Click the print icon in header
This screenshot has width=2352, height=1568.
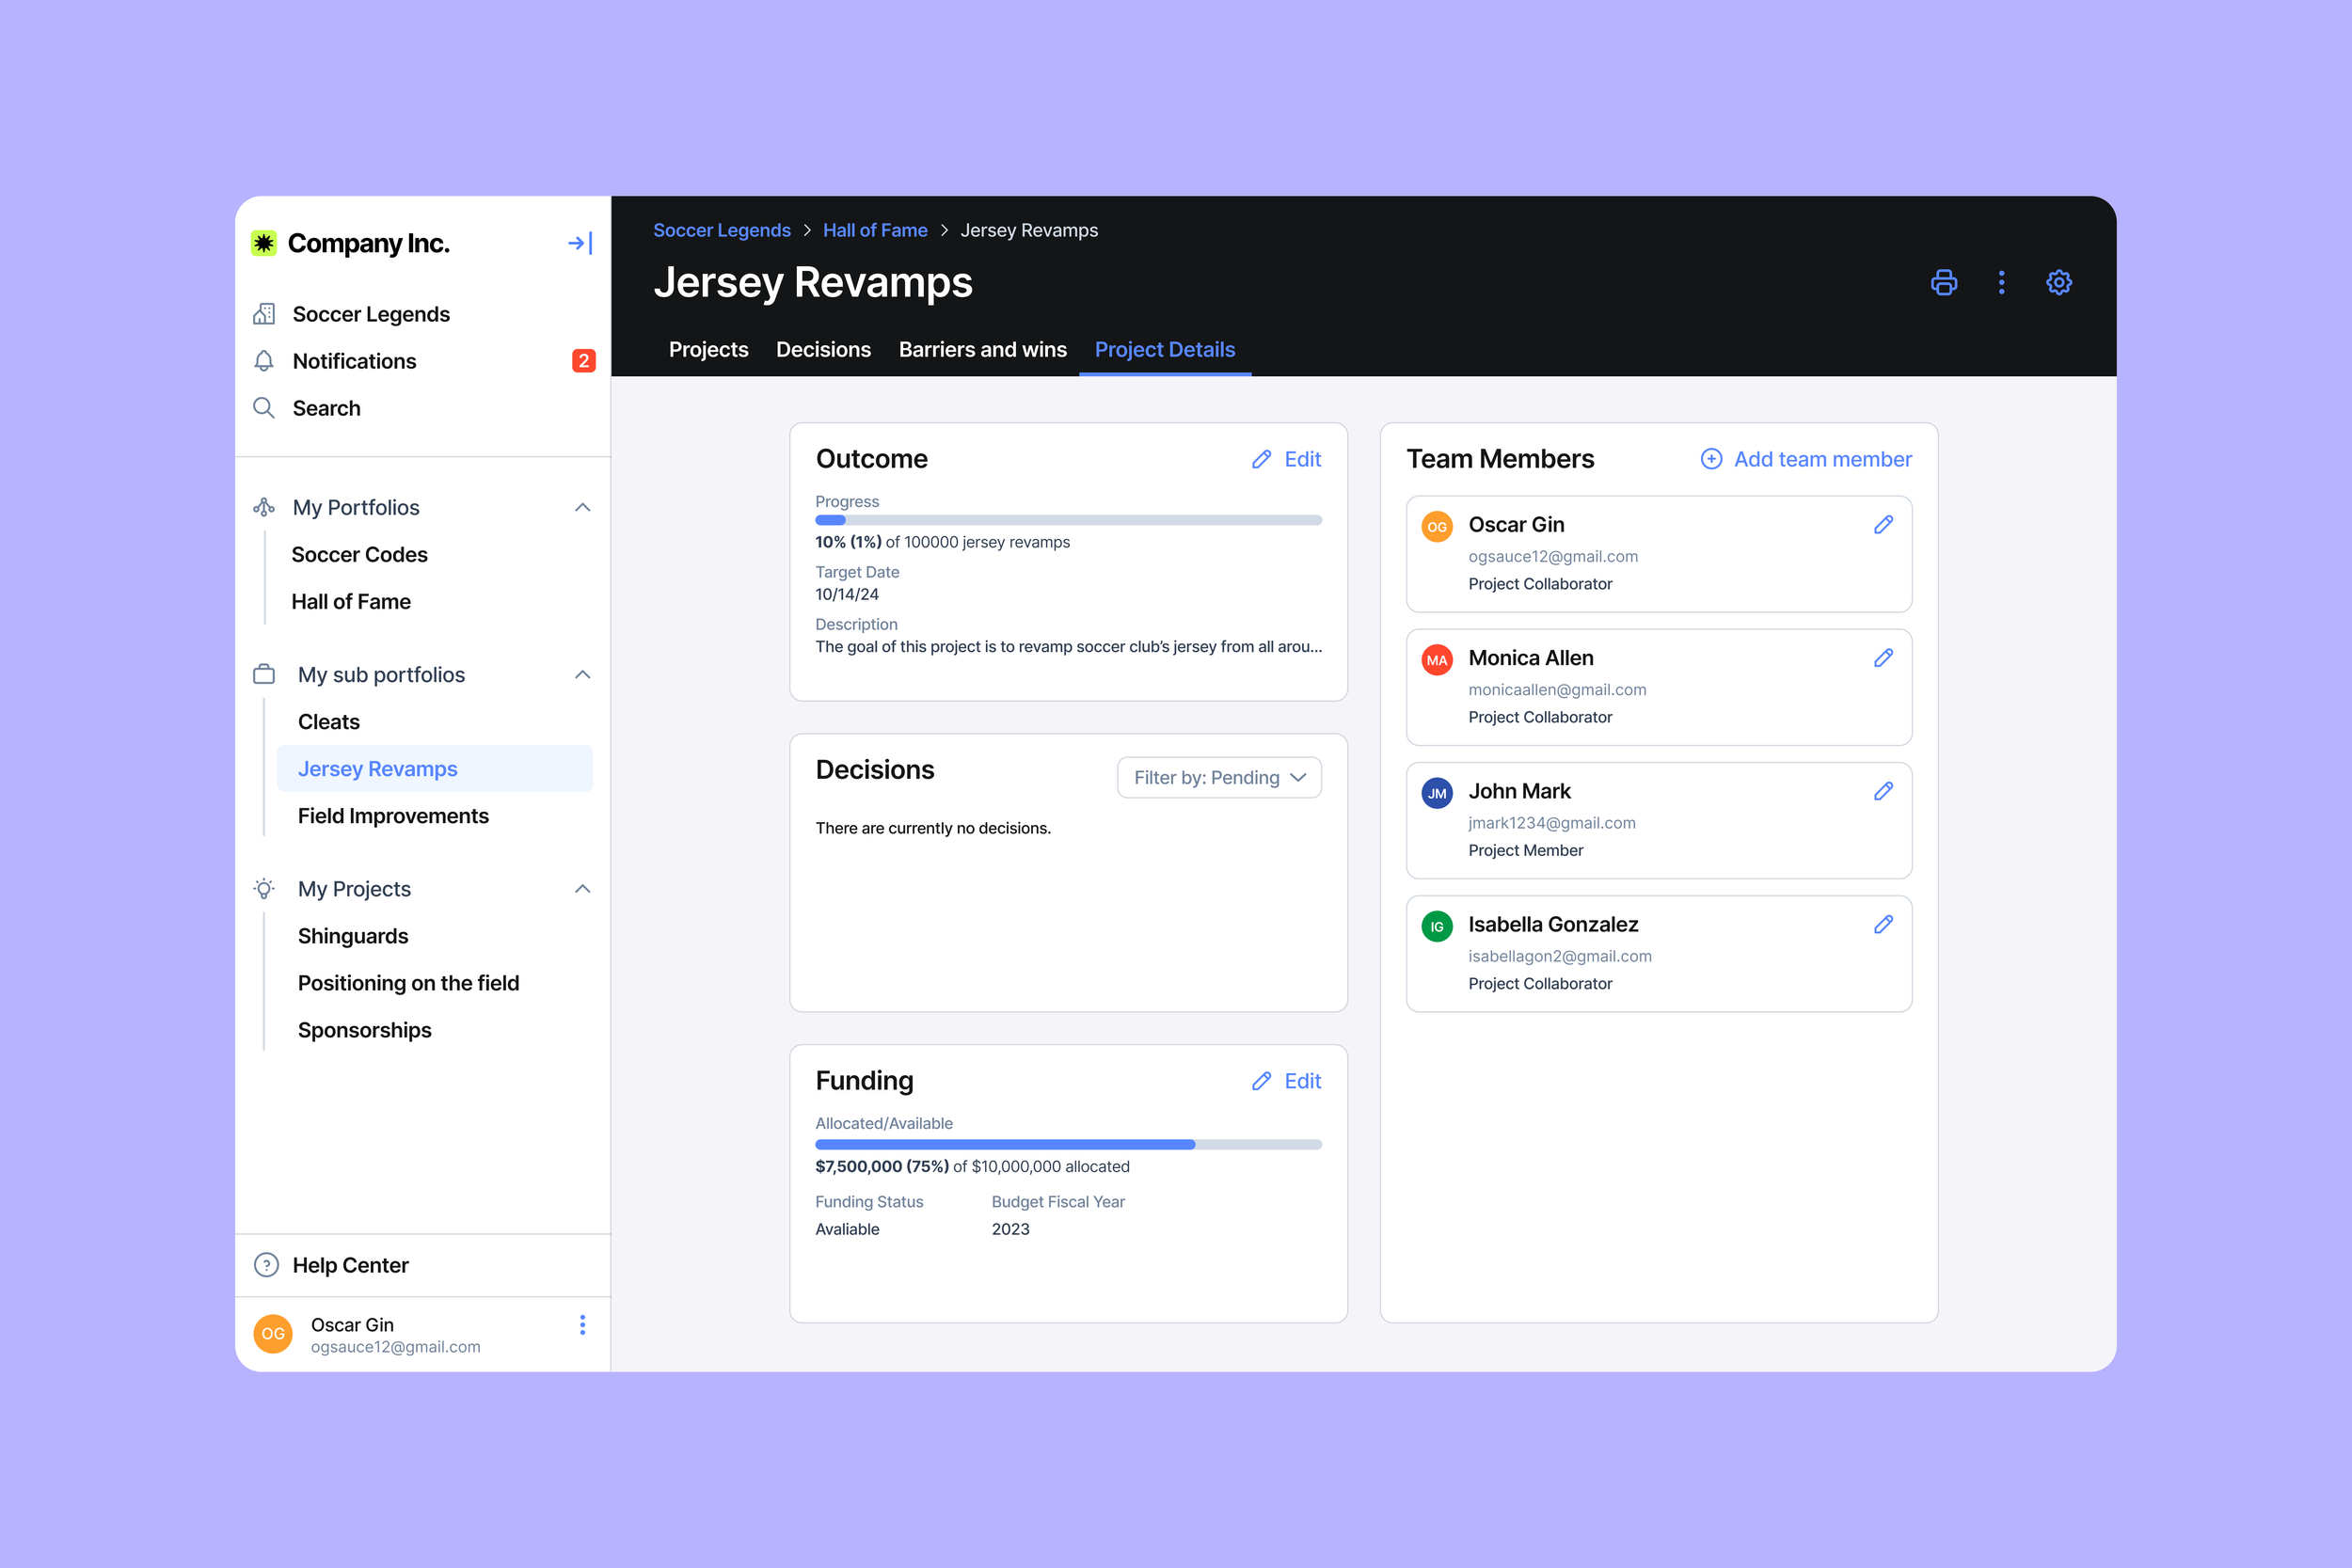(x=1943, y=282)
